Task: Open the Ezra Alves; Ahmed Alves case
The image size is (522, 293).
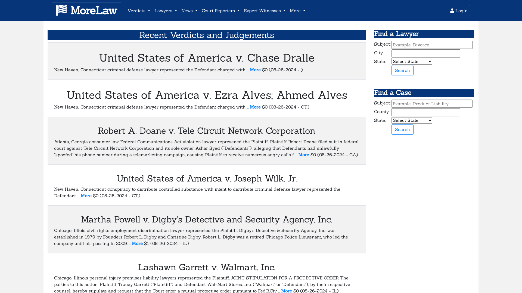Action: point(207,95)
